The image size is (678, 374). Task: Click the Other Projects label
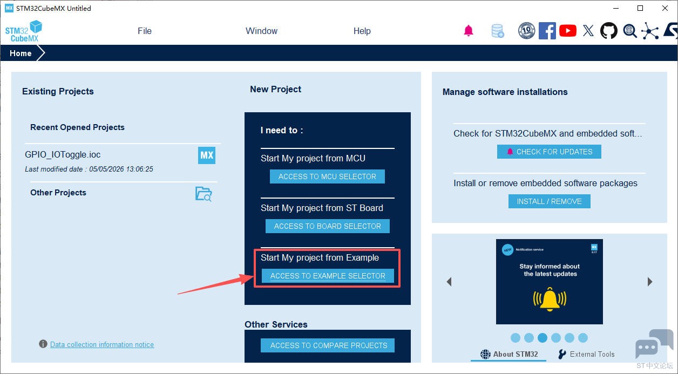(x=58, y=193)
